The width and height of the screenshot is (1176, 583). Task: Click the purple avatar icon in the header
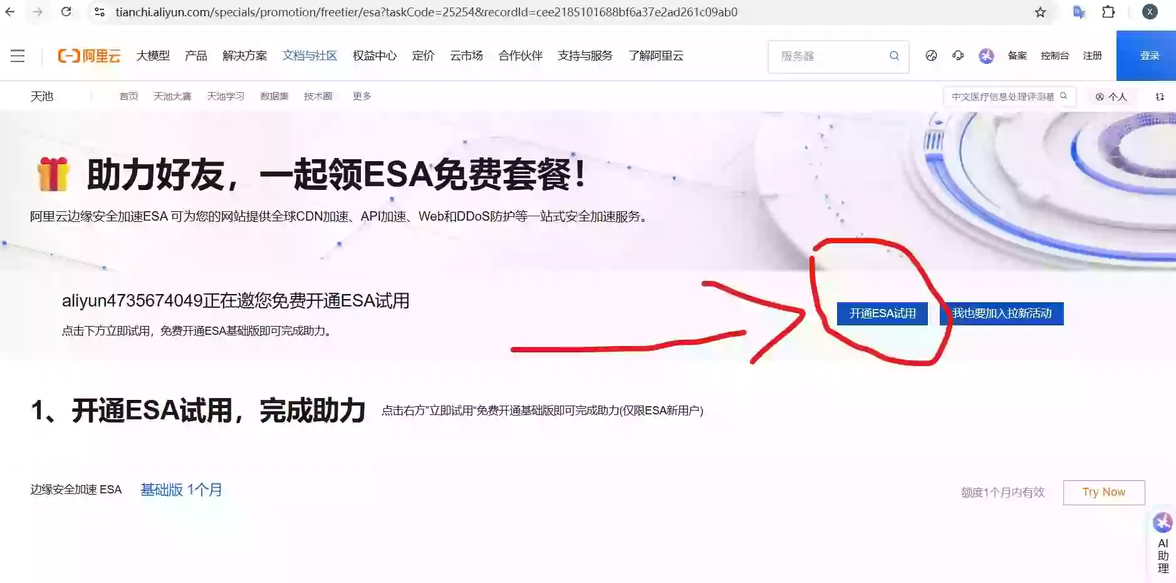[x=986, y=56]
